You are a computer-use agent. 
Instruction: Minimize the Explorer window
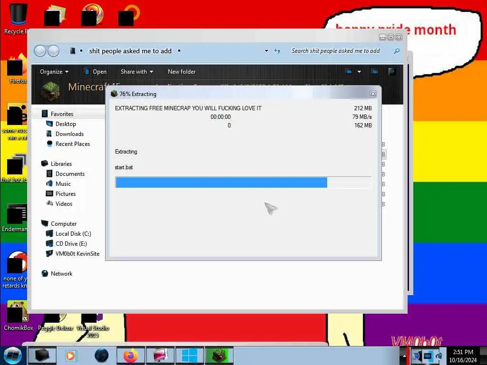(x=383, y=38)
